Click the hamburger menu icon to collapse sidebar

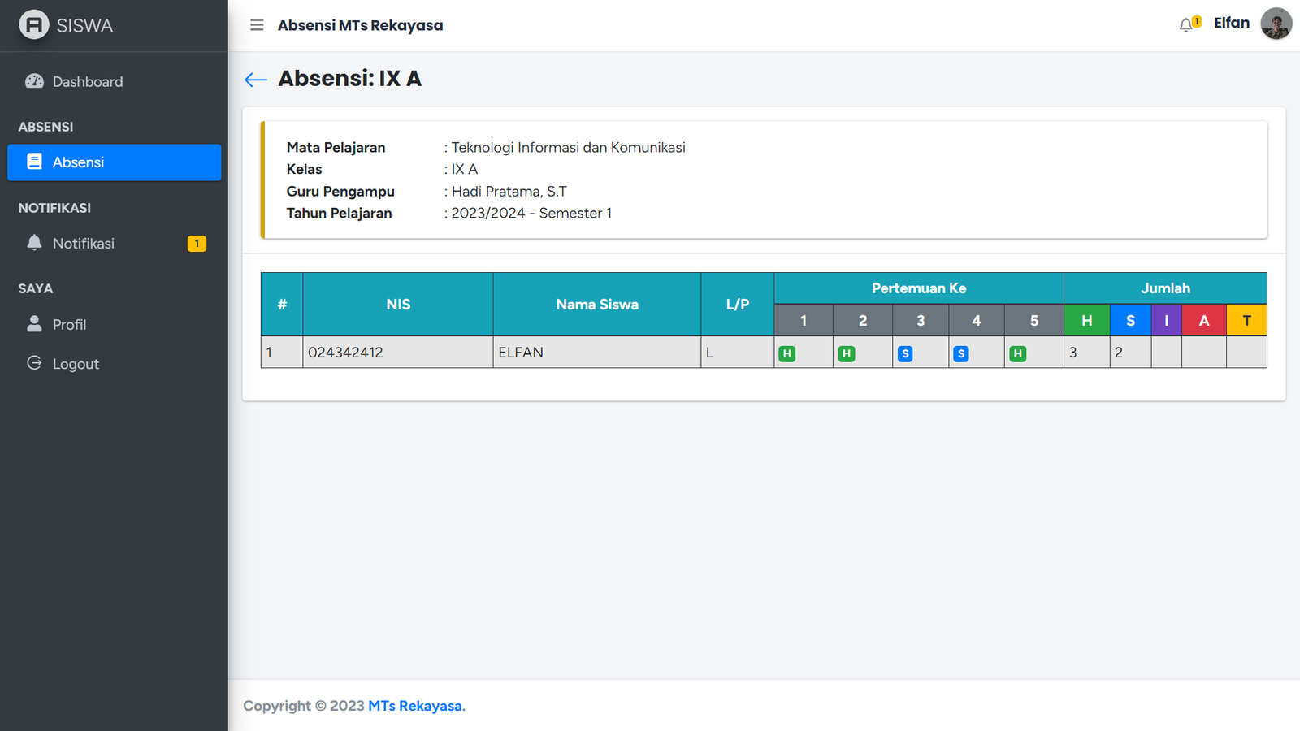pos(257,25)
